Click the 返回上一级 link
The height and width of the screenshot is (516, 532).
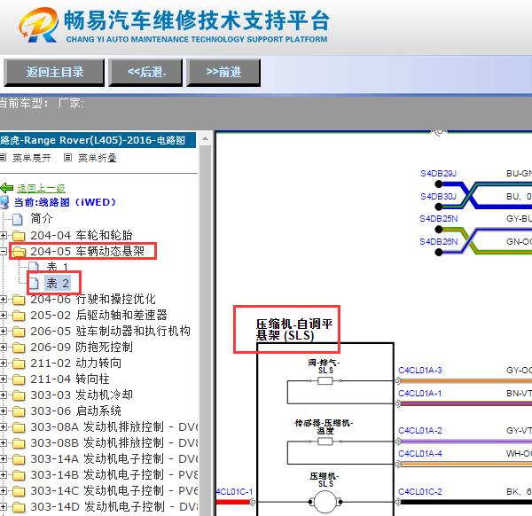pos(41,188)
